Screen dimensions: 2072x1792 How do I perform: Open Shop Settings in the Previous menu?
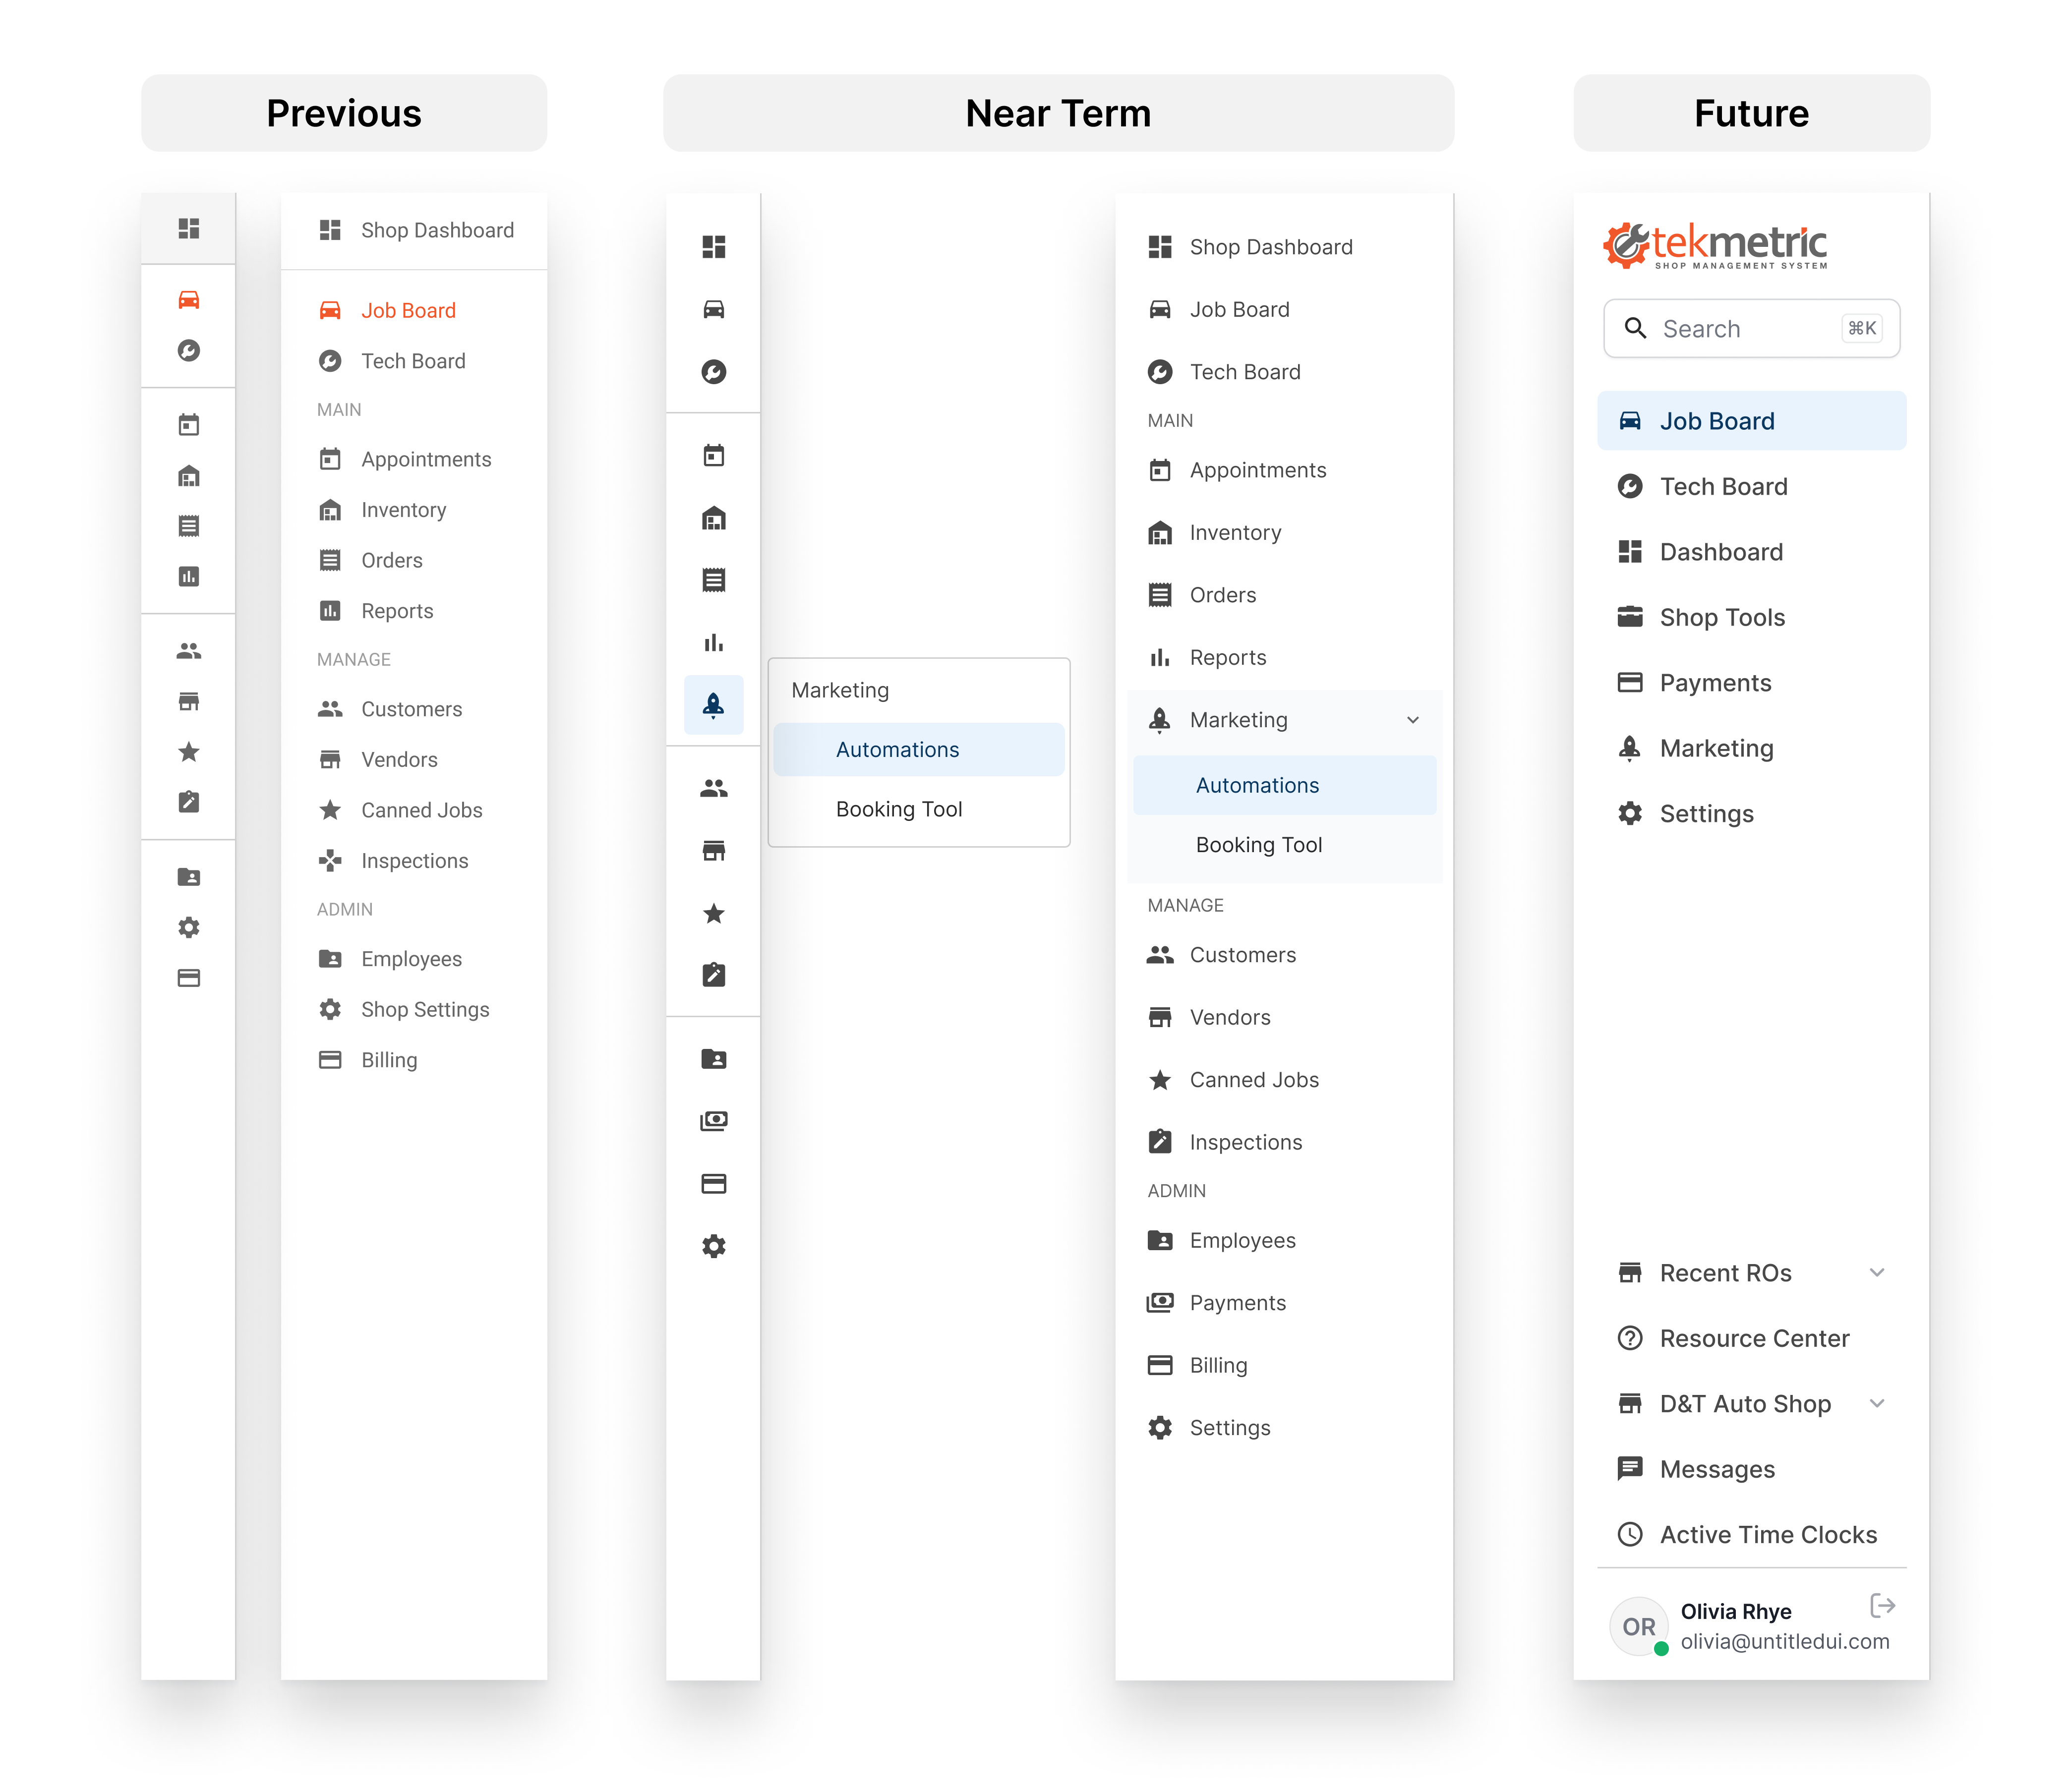click(424, 1009)
